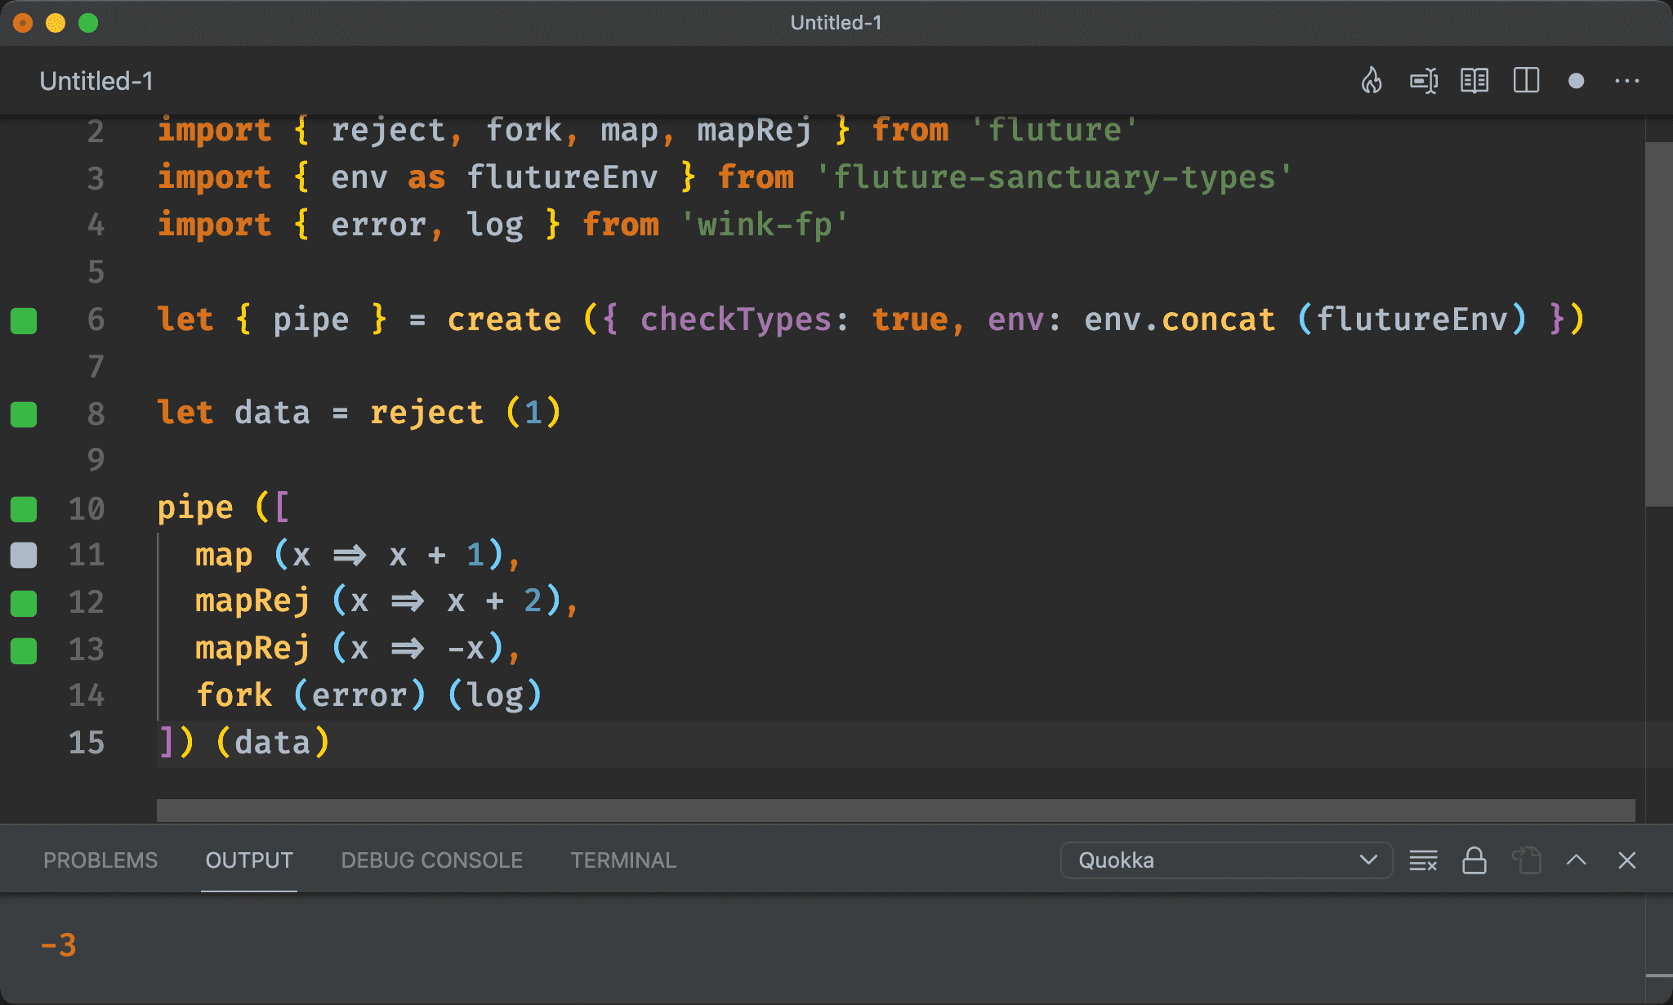Open the preview book icon
The width and height of the screenshot is (1673, 1005).
(1474, 81)
